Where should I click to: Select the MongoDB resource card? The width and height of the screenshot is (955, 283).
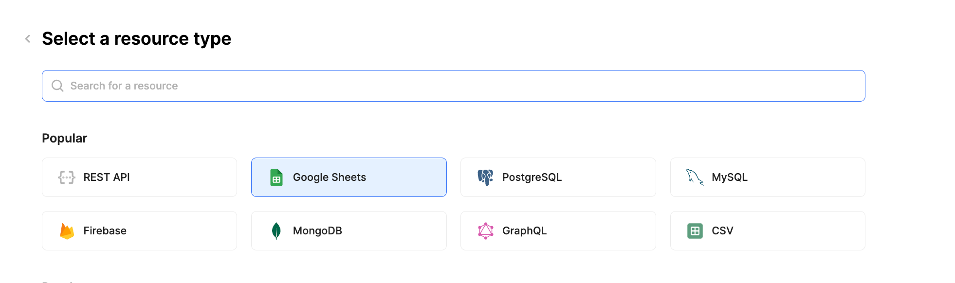[x=349, y=230]
